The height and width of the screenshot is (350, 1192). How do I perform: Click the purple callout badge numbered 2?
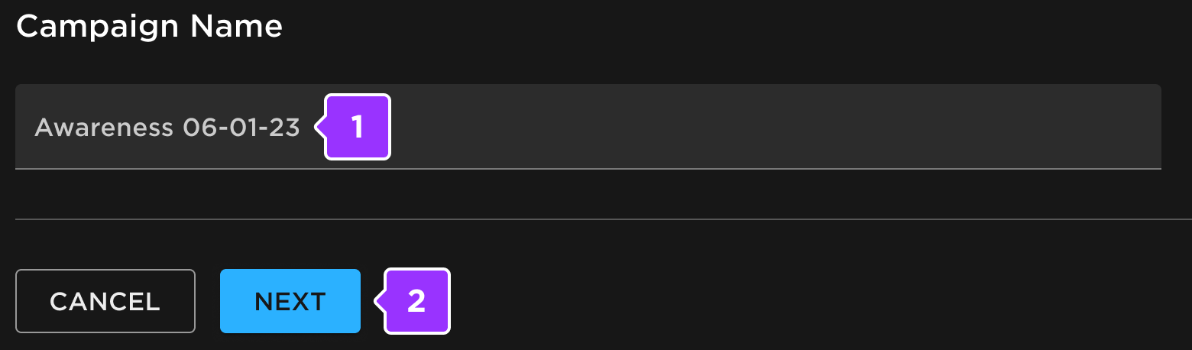[416, 301]
